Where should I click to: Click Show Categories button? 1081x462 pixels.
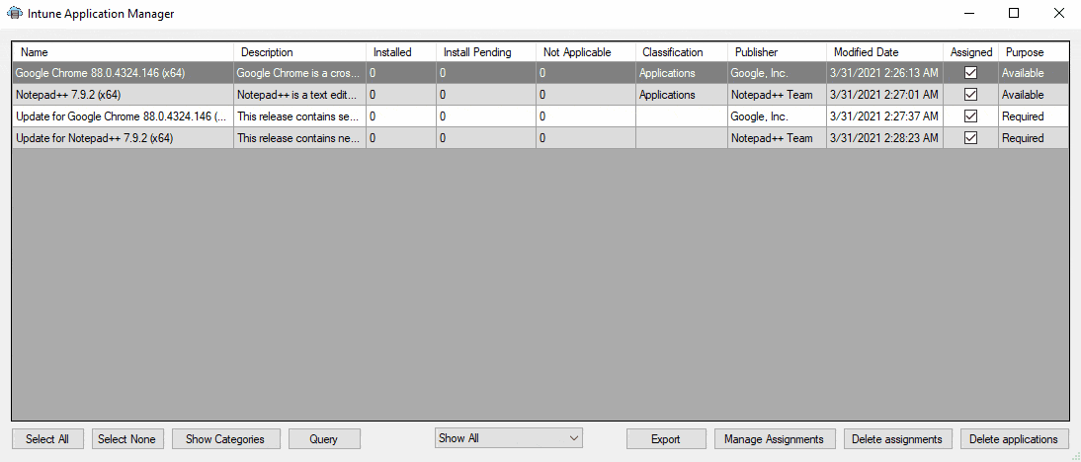[224, 439]
